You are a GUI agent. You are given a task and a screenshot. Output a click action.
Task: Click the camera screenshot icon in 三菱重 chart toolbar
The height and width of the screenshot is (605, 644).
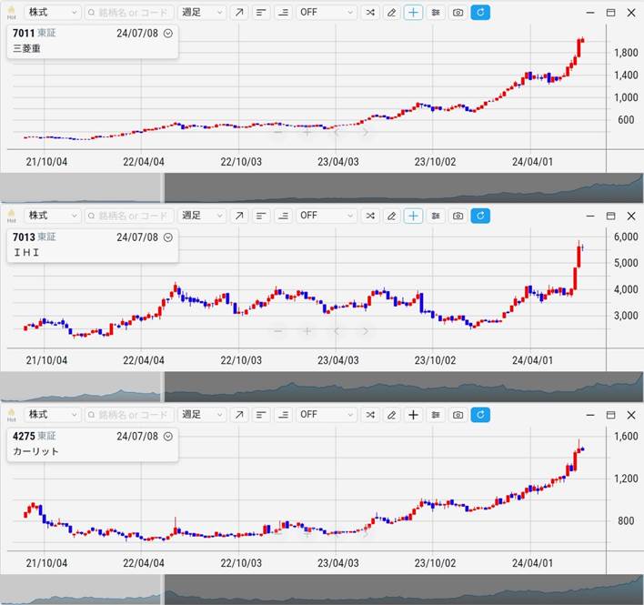[x=458, y=13]
